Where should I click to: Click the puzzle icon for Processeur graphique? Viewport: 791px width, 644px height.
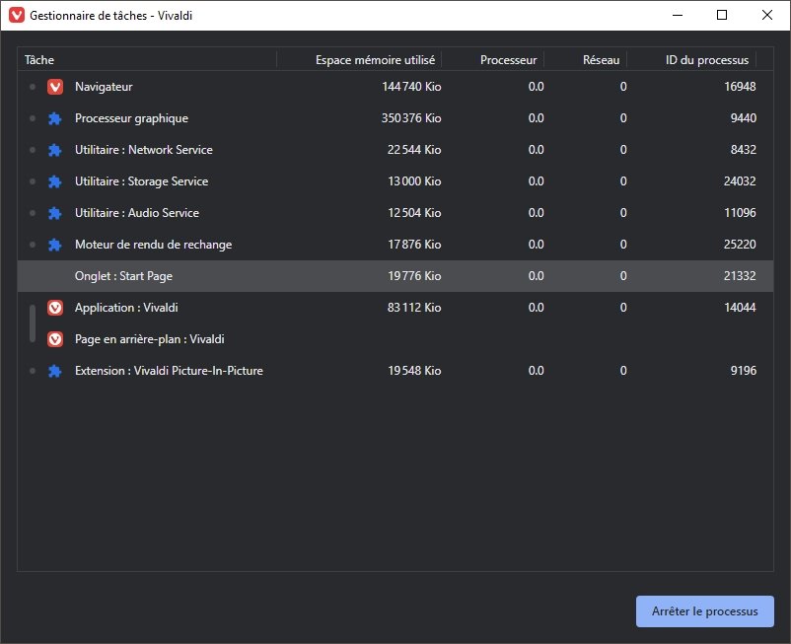pyautogui.click(x=55, y=118)
